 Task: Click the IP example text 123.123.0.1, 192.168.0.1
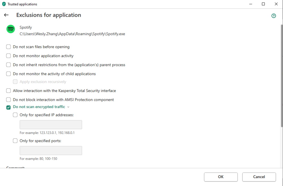[x=57, y=133]
